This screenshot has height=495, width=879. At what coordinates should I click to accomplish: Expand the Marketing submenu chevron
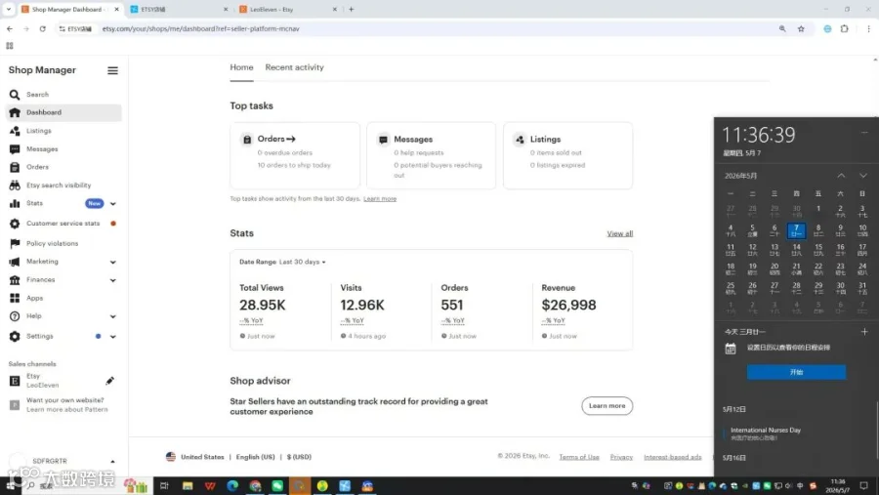coord(112,263)
